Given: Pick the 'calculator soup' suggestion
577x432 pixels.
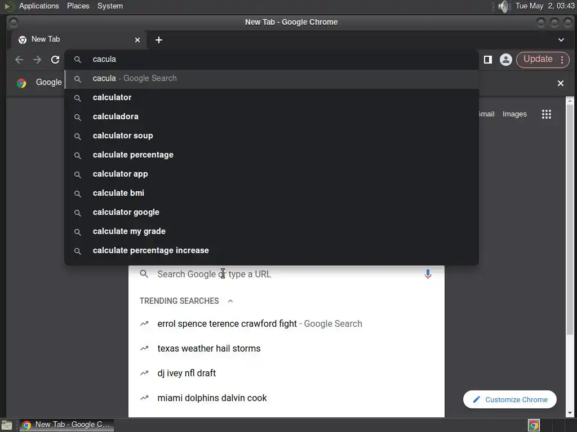Looking at the screenshot, I should pos(272,136).
